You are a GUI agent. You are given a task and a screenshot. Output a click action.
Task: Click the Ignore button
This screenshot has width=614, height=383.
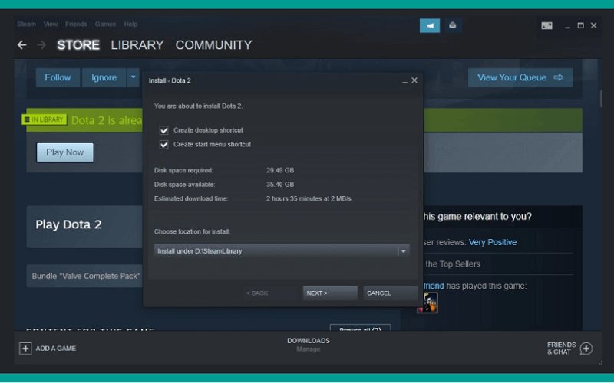point(104,77)
